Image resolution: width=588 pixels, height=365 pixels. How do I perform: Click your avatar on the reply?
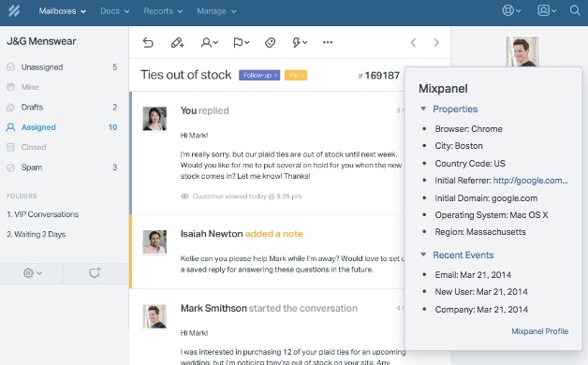pyautogui.click(x=154, y=119)
